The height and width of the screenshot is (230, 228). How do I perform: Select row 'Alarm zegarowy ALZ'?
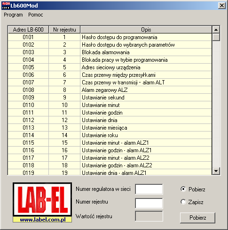(x=110, y=90)
